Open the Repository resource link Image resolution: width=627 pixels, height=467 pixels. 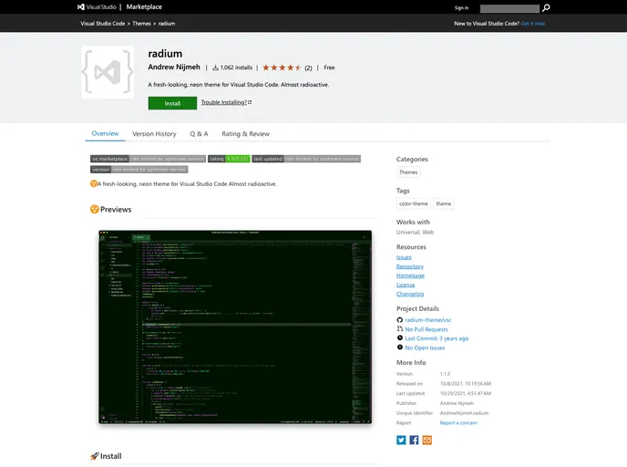410,266
